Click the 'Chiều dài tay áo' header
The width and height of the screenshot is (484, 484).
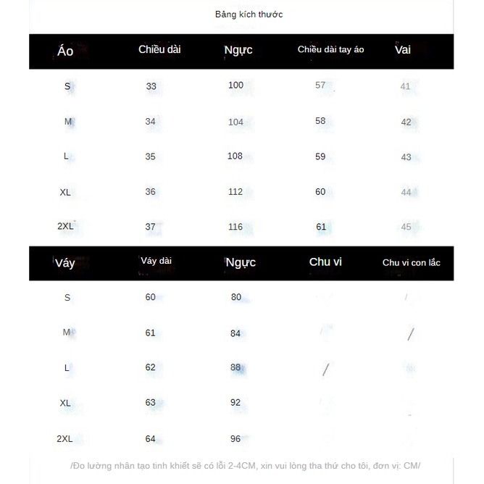(x=330, y=50)
